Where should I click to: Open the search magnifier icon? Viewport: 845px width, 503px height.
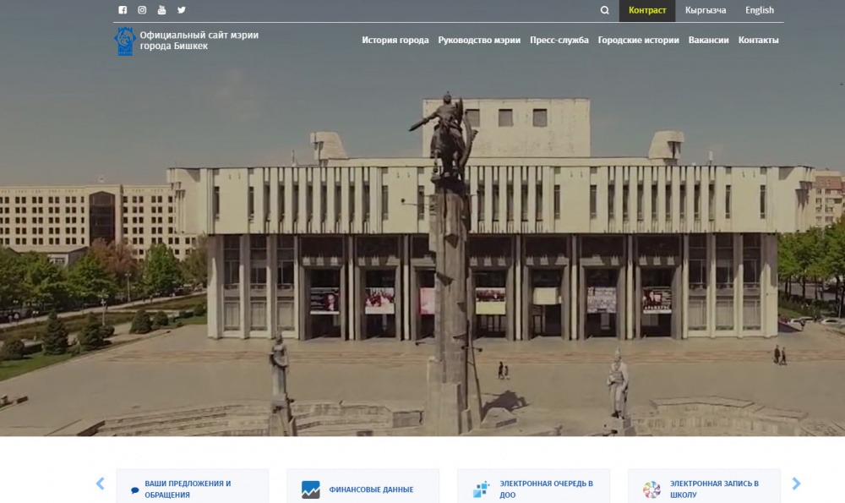pos(604,11)
